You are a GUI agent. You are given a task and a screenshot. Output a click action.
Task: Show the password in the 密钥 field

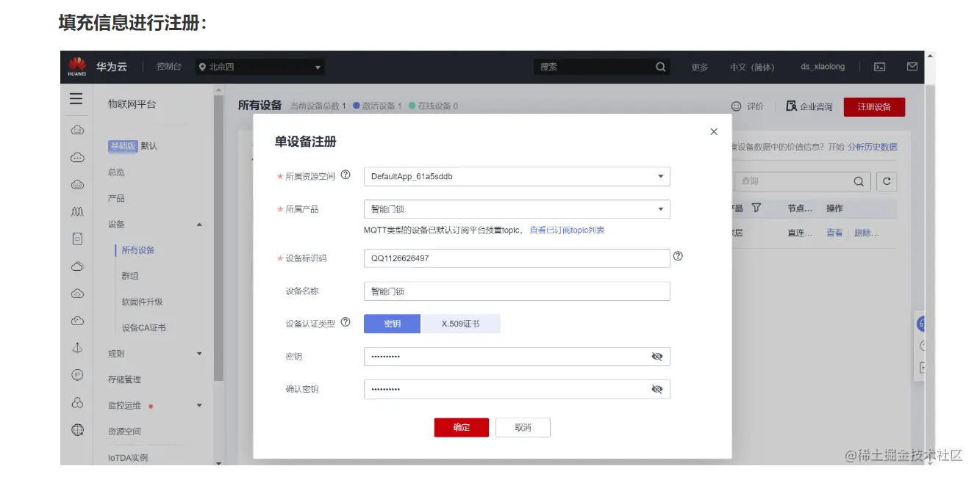657,357
